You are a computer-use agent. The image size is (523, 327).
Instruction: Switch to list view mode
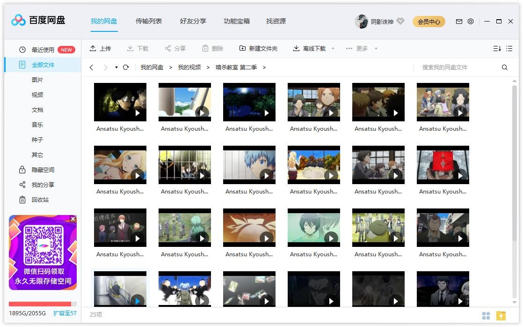509,48
